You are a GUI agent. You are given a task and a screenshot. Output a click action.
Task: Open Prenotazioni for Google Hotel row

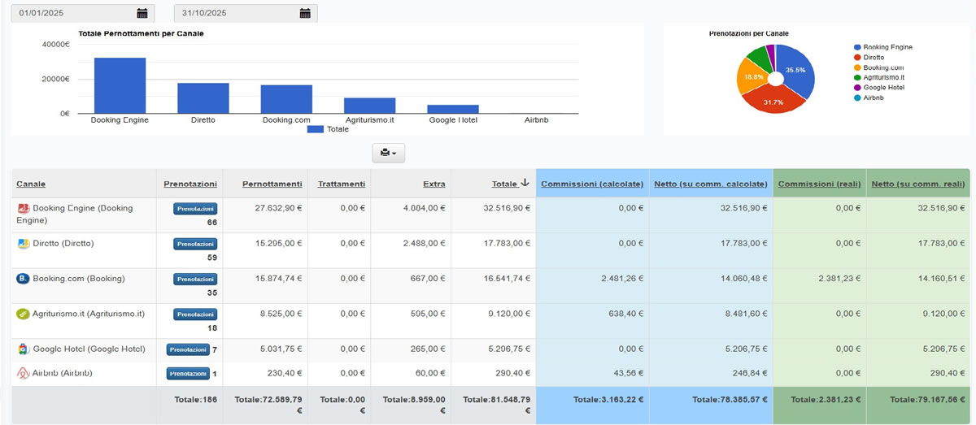[x=188, y=349]
